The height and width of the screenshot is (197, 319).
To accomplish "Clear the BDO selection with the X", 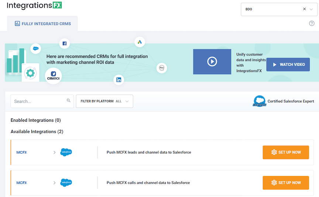I will [304, 9].
